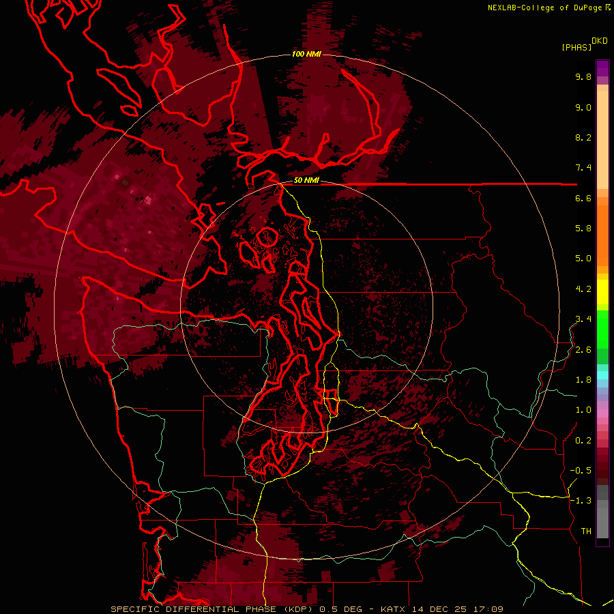Click the 0.2 legend value

coord(583,441)
